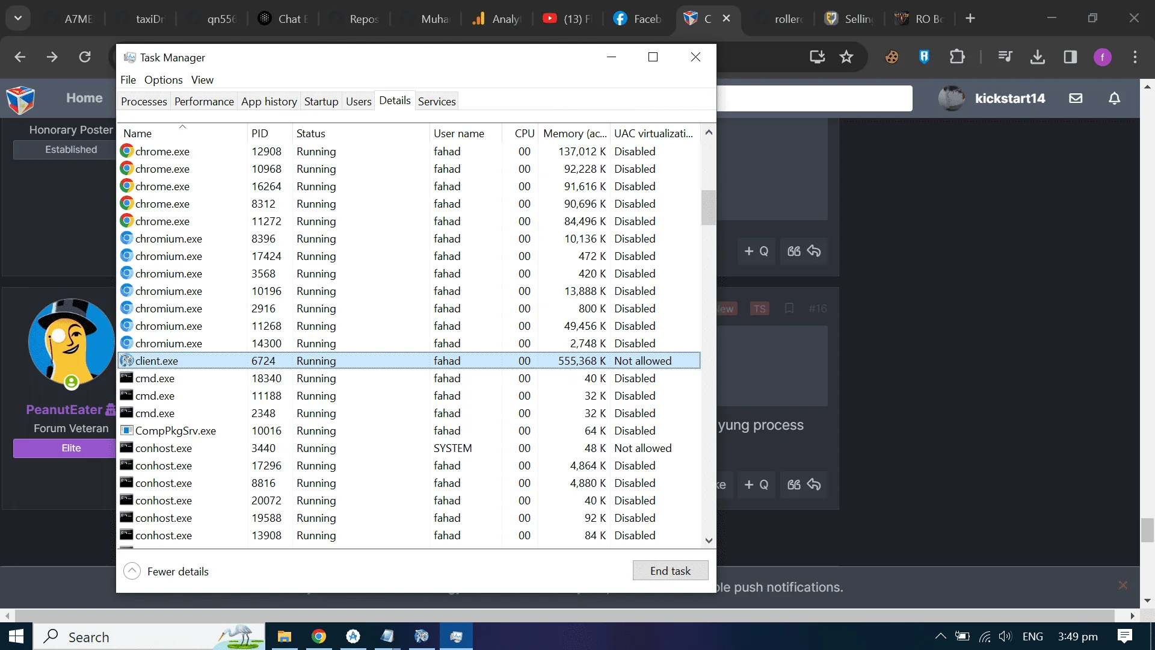
Task: Open the Chrome profile avatar
Action: point(1102,57)
